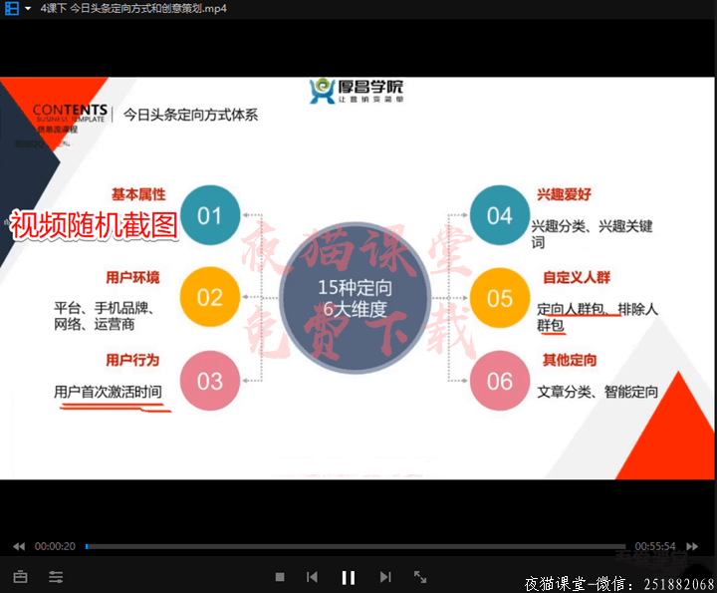The width and height of the screenshot is (717, 593).
Task: Open the player menu icon at top-left
Action: point(11,8)
